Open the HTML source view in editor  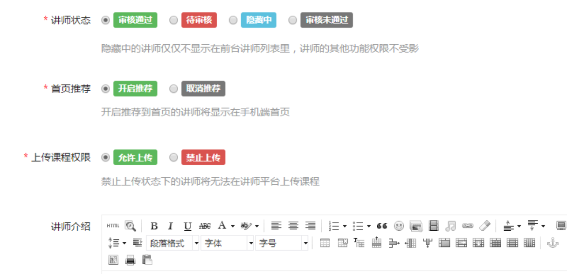pos(113,226)
